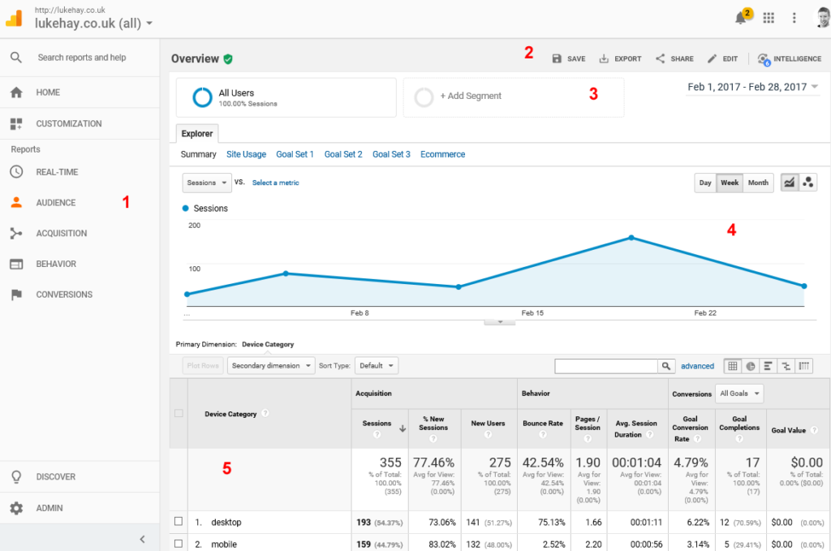Click the advanced filter link
The height and width of the screenshot is (551, 831).
(697, 366)
